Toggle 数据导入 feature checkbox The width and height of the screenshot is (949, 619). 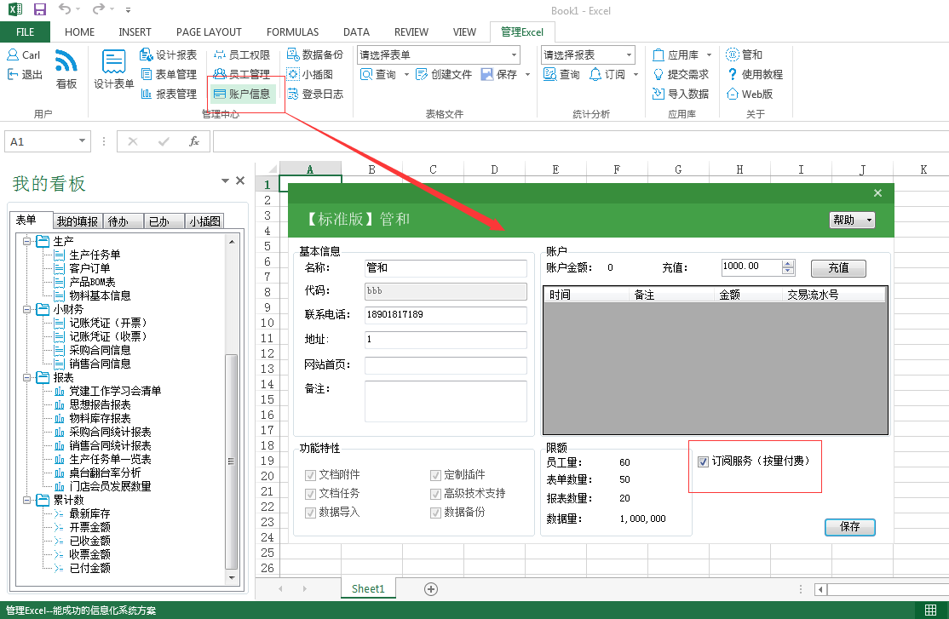(x=310, y=513)
